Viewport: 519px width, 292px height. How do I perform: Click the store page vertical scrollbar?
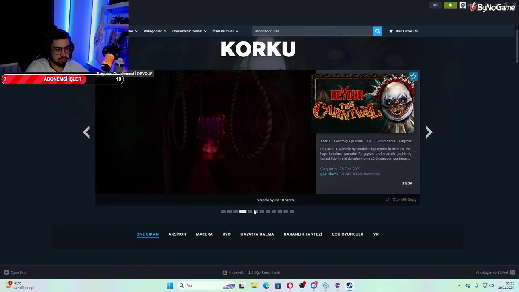(x=517, y=47)
